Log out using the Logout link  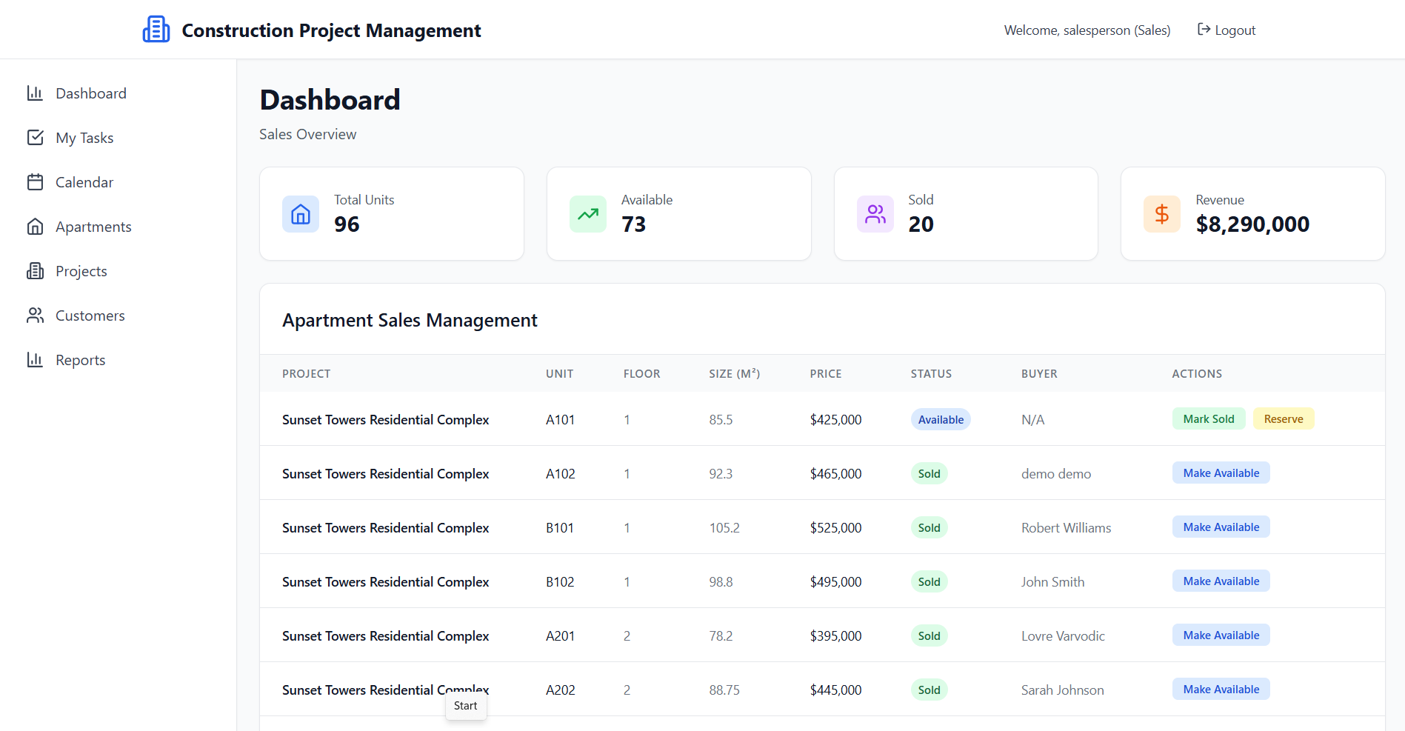(1227, 30)
